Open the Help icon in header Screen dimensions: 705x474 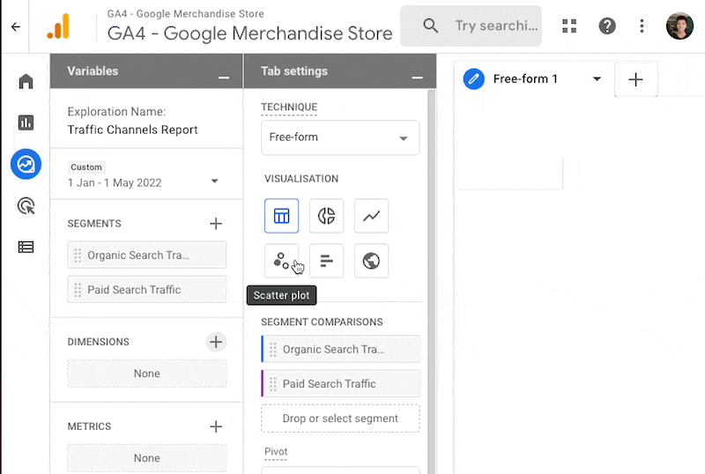pos(607,26)
